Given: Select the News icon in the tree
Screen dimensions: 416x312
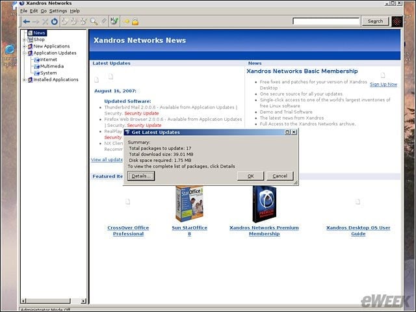Looking at the screenshot, I should click(x=31, y=33).
